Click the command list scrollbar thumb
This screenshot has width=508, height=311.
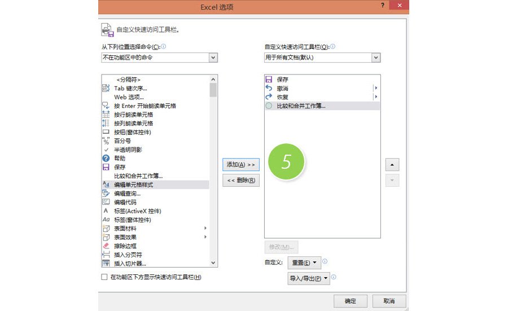pos(213,90)
